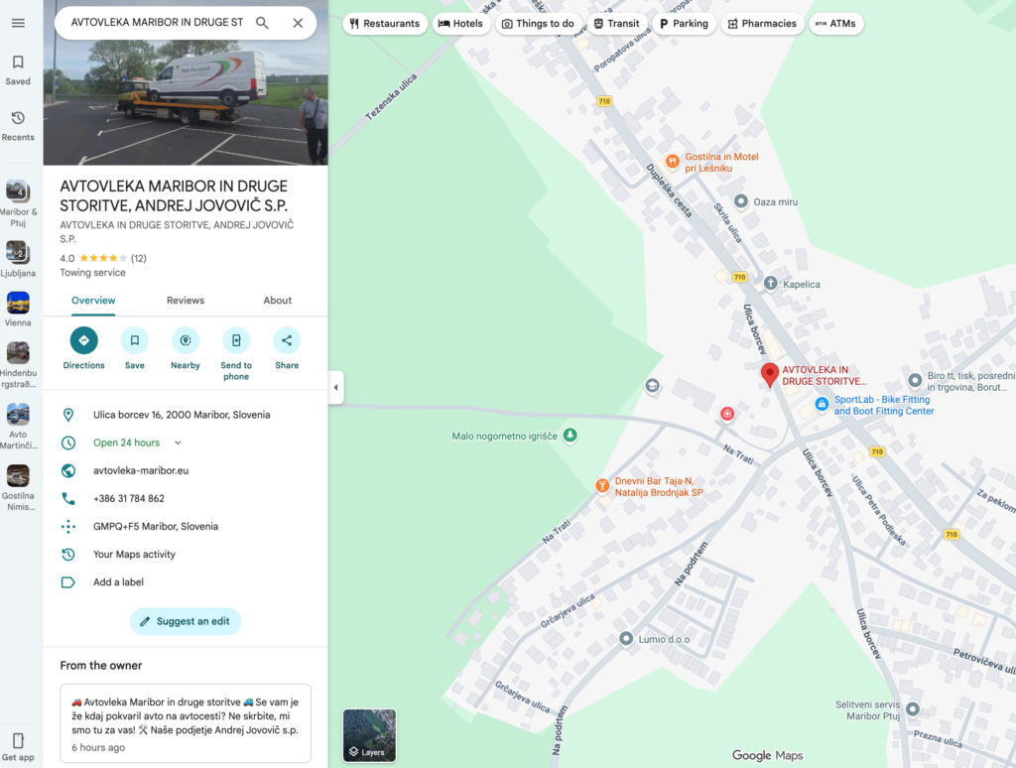Click SportLab Bike Fitting shop marker
The height and width of the screenshot is (768, 1016).
(x=823, y=405)
